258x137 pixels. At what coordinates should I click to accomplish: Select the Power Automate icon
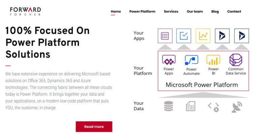(191, 60)
